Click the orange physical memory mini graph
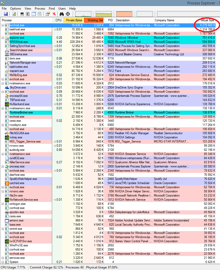The height and width of the screenshot is (270, 220). [x=124, y=14]
